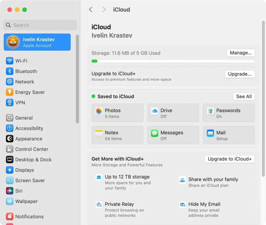Click the "54 Items" Notes text
This screenshot has width=266, height=225.
(x=113, y=139)
